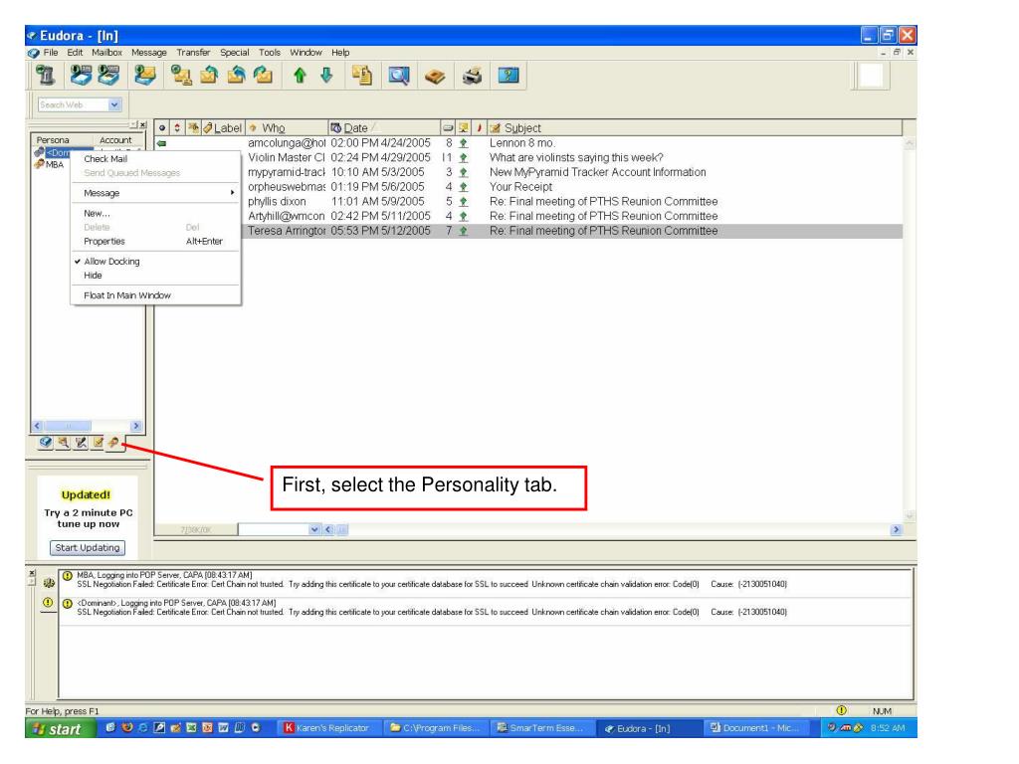Sort messages by Who column header
Viewport: 1019px width, 764px height.
tap(287, 128)
